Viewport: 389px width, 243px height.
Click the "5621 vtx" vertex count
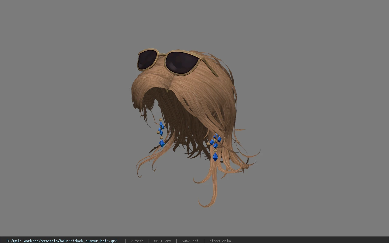point(163,241)
